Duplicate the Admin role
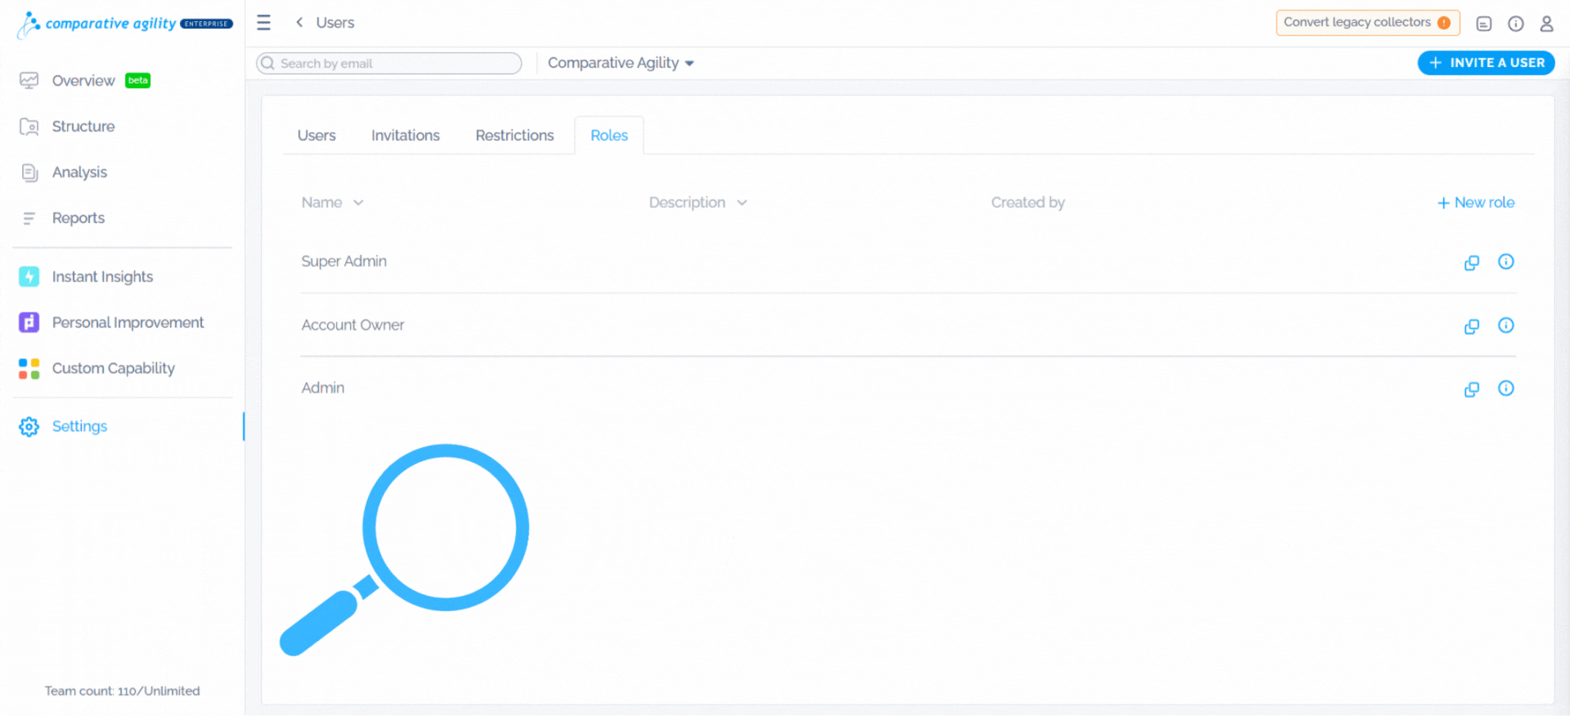Image resolution: width=1570 pixels, height=716 pixels. [1472, 389]
